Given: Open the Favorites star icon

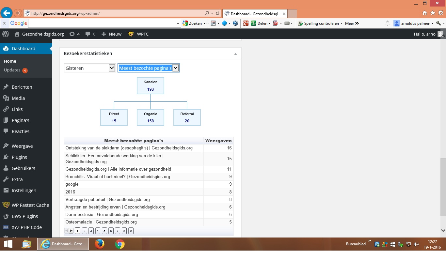Looking at the screenshot, I should tap(433, 13).
